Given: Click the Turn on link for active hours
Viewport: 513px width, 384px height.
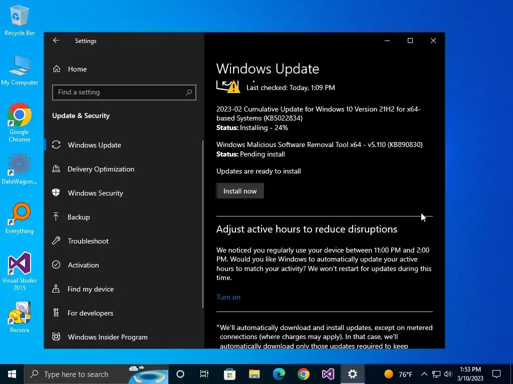Looking at the screenshot, I should coord(228,297).
